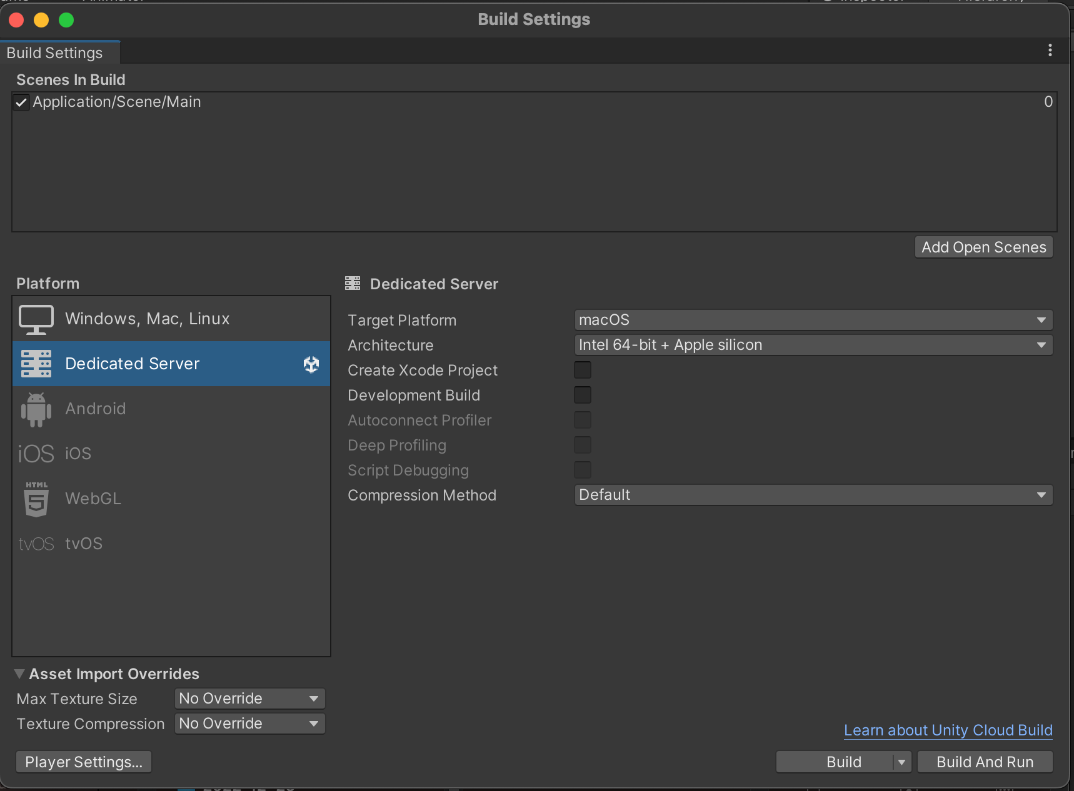Click the Max Texture Size label

point(77,699)
